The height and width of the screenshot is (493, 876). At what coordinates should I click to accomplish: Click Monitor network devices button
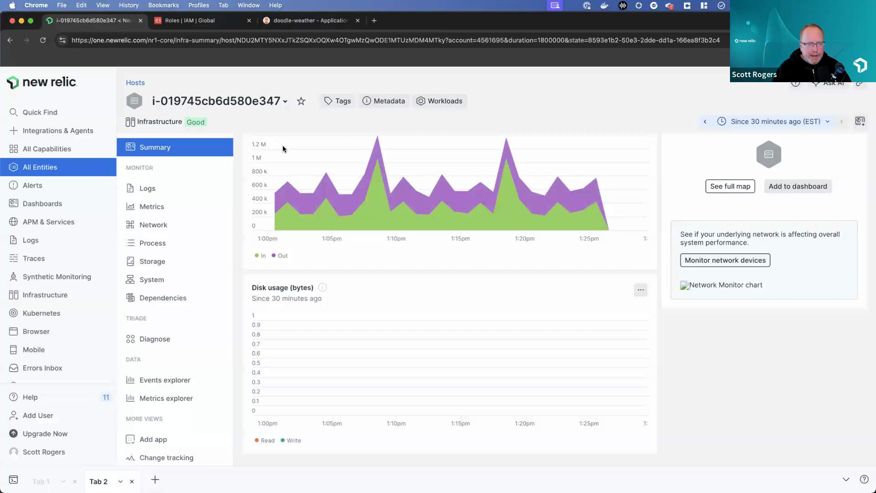pyautogui.click(x=725, y=260)
